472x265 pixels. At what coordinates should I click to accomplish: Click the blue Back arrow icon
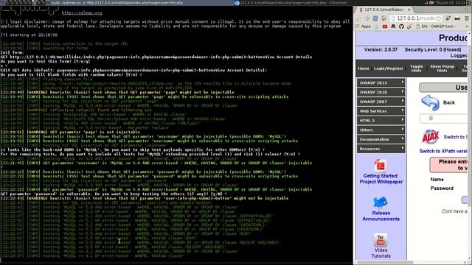tap(430, 102)
